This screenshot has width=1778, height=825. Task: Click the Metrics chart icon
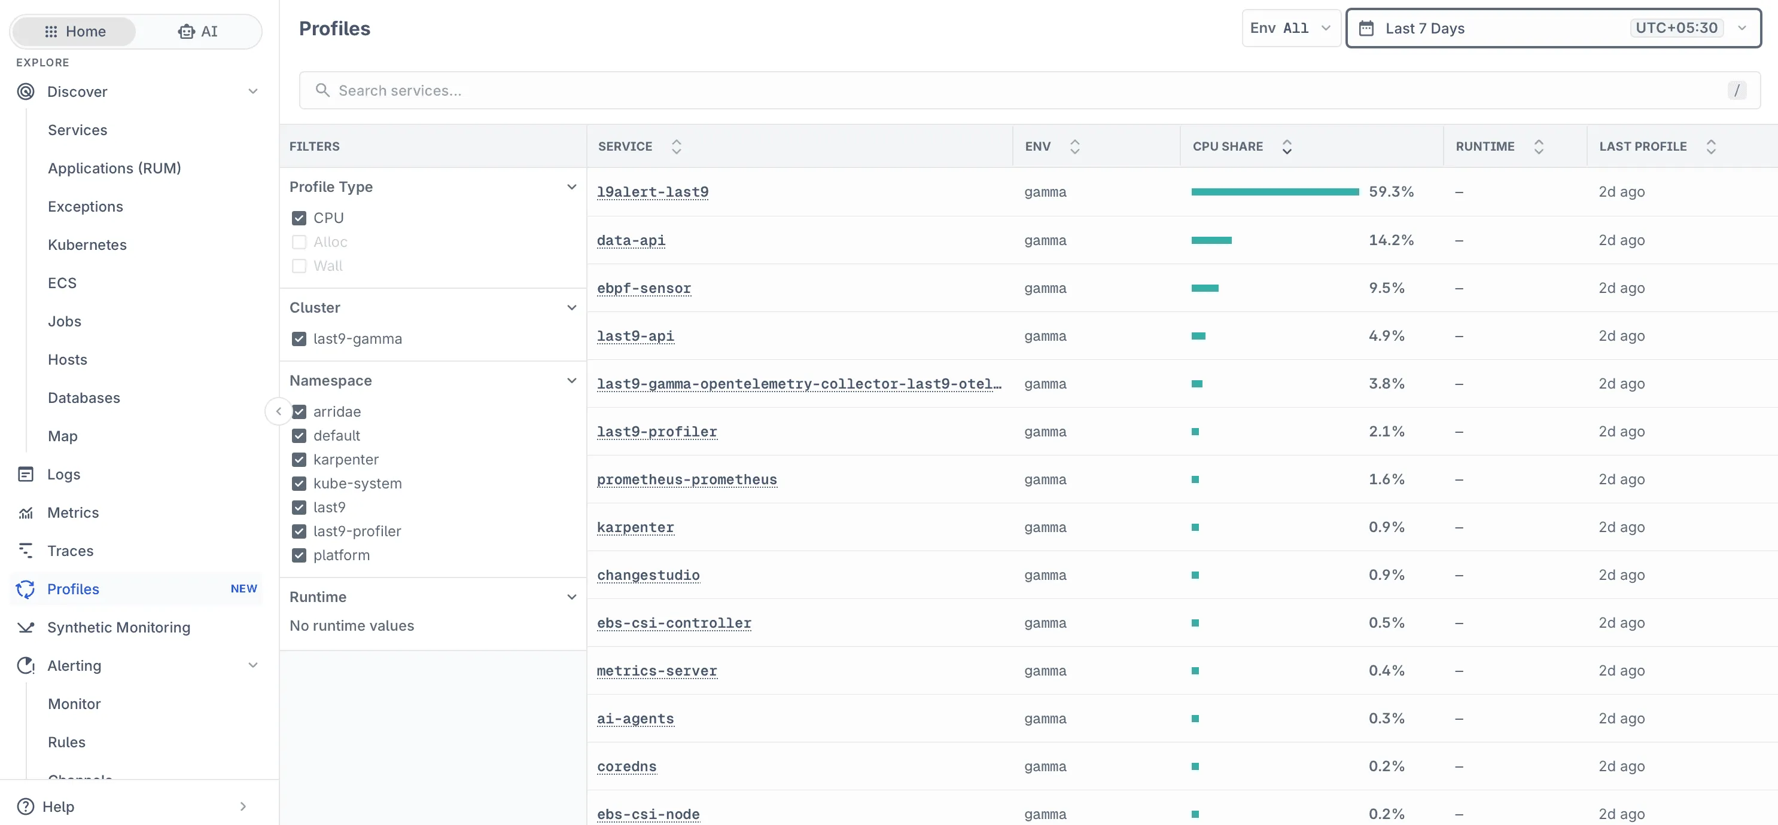[26, 512]
